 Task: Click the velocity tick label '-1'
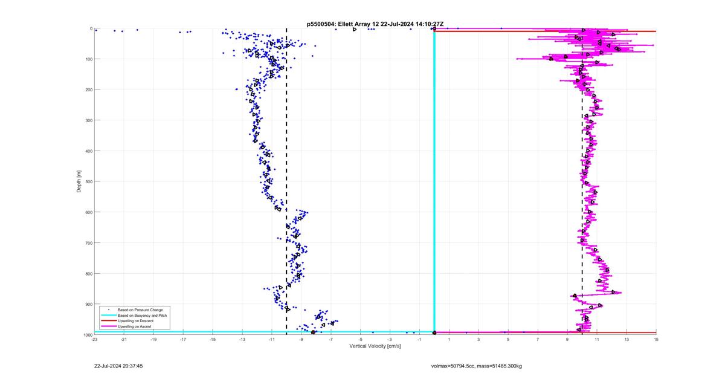tap(419, 340)
